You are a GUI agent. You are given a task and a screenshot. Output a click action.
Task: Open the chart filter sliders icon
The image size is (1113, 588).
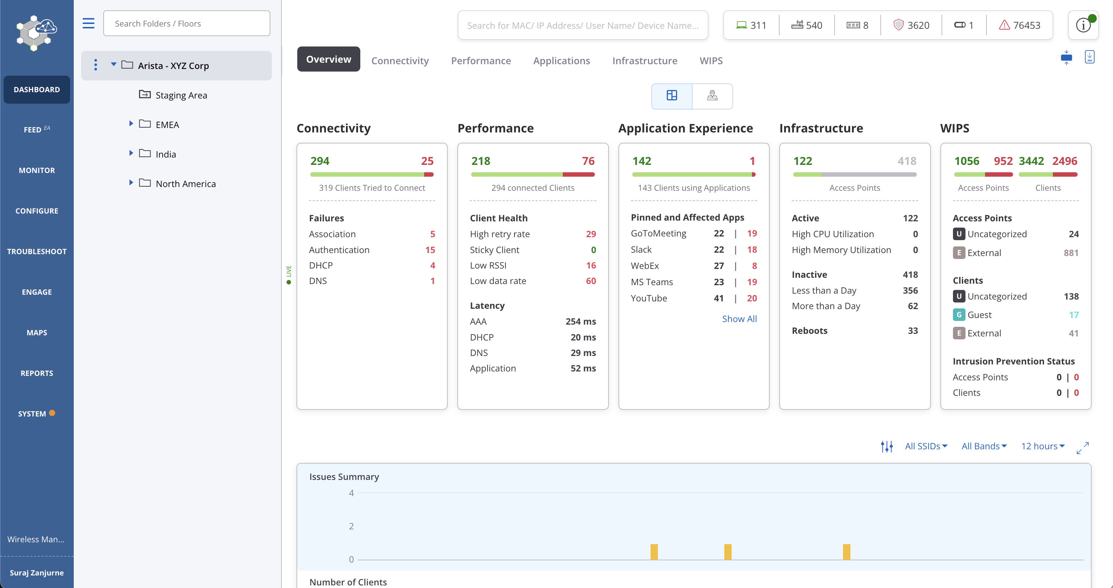coord(887,446)
